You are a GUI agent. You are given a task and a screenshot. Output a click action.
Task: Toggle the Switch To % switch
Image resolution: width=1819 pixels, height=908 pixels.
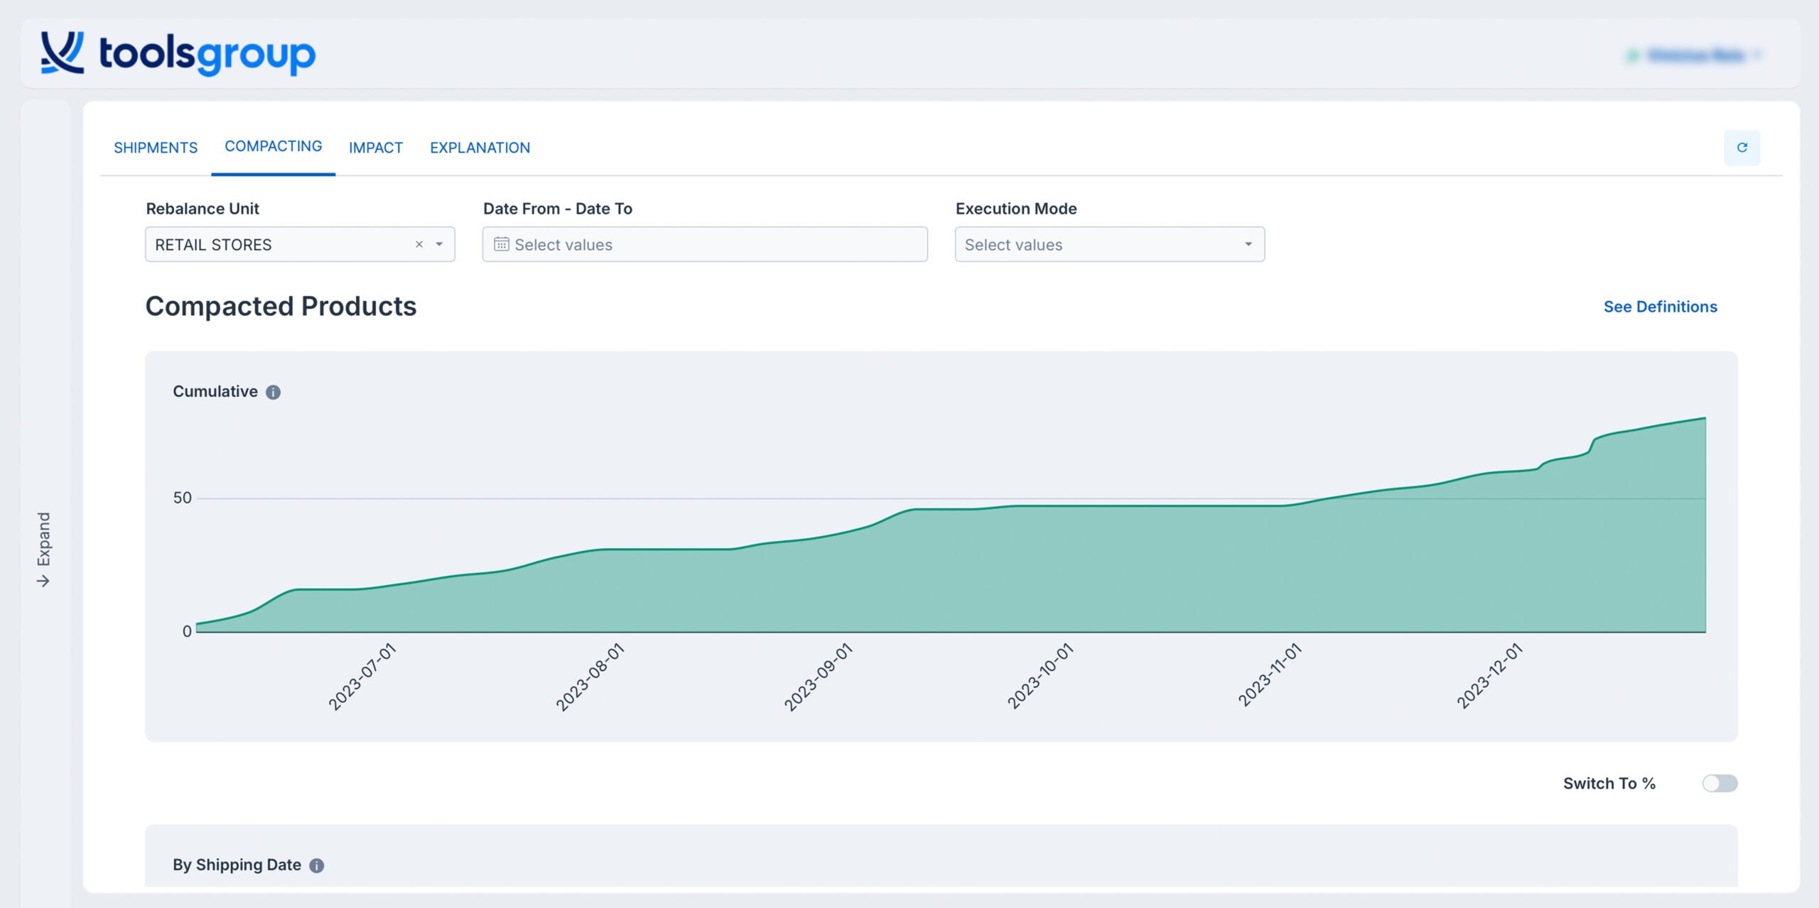[x=1720, y=783]
